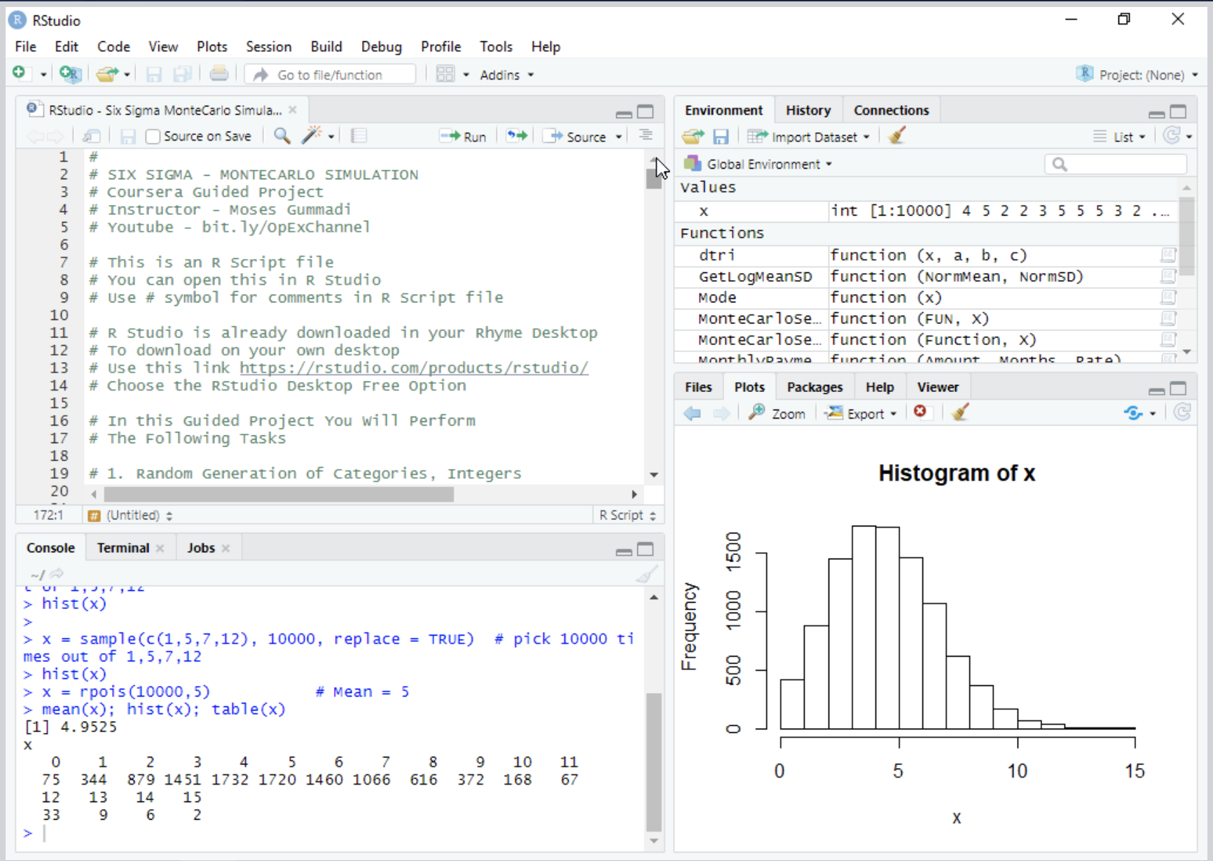
Task: Open the Project: (None) dropdown
Action: pos(1136,74)
